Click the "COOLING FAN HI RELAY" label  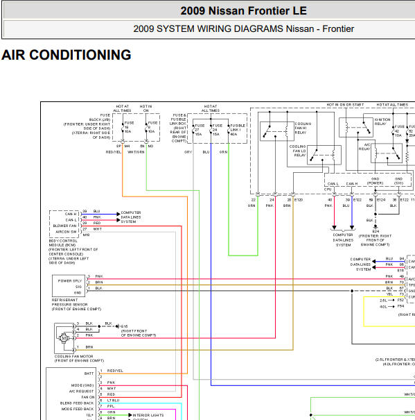[x=303, y=128]
